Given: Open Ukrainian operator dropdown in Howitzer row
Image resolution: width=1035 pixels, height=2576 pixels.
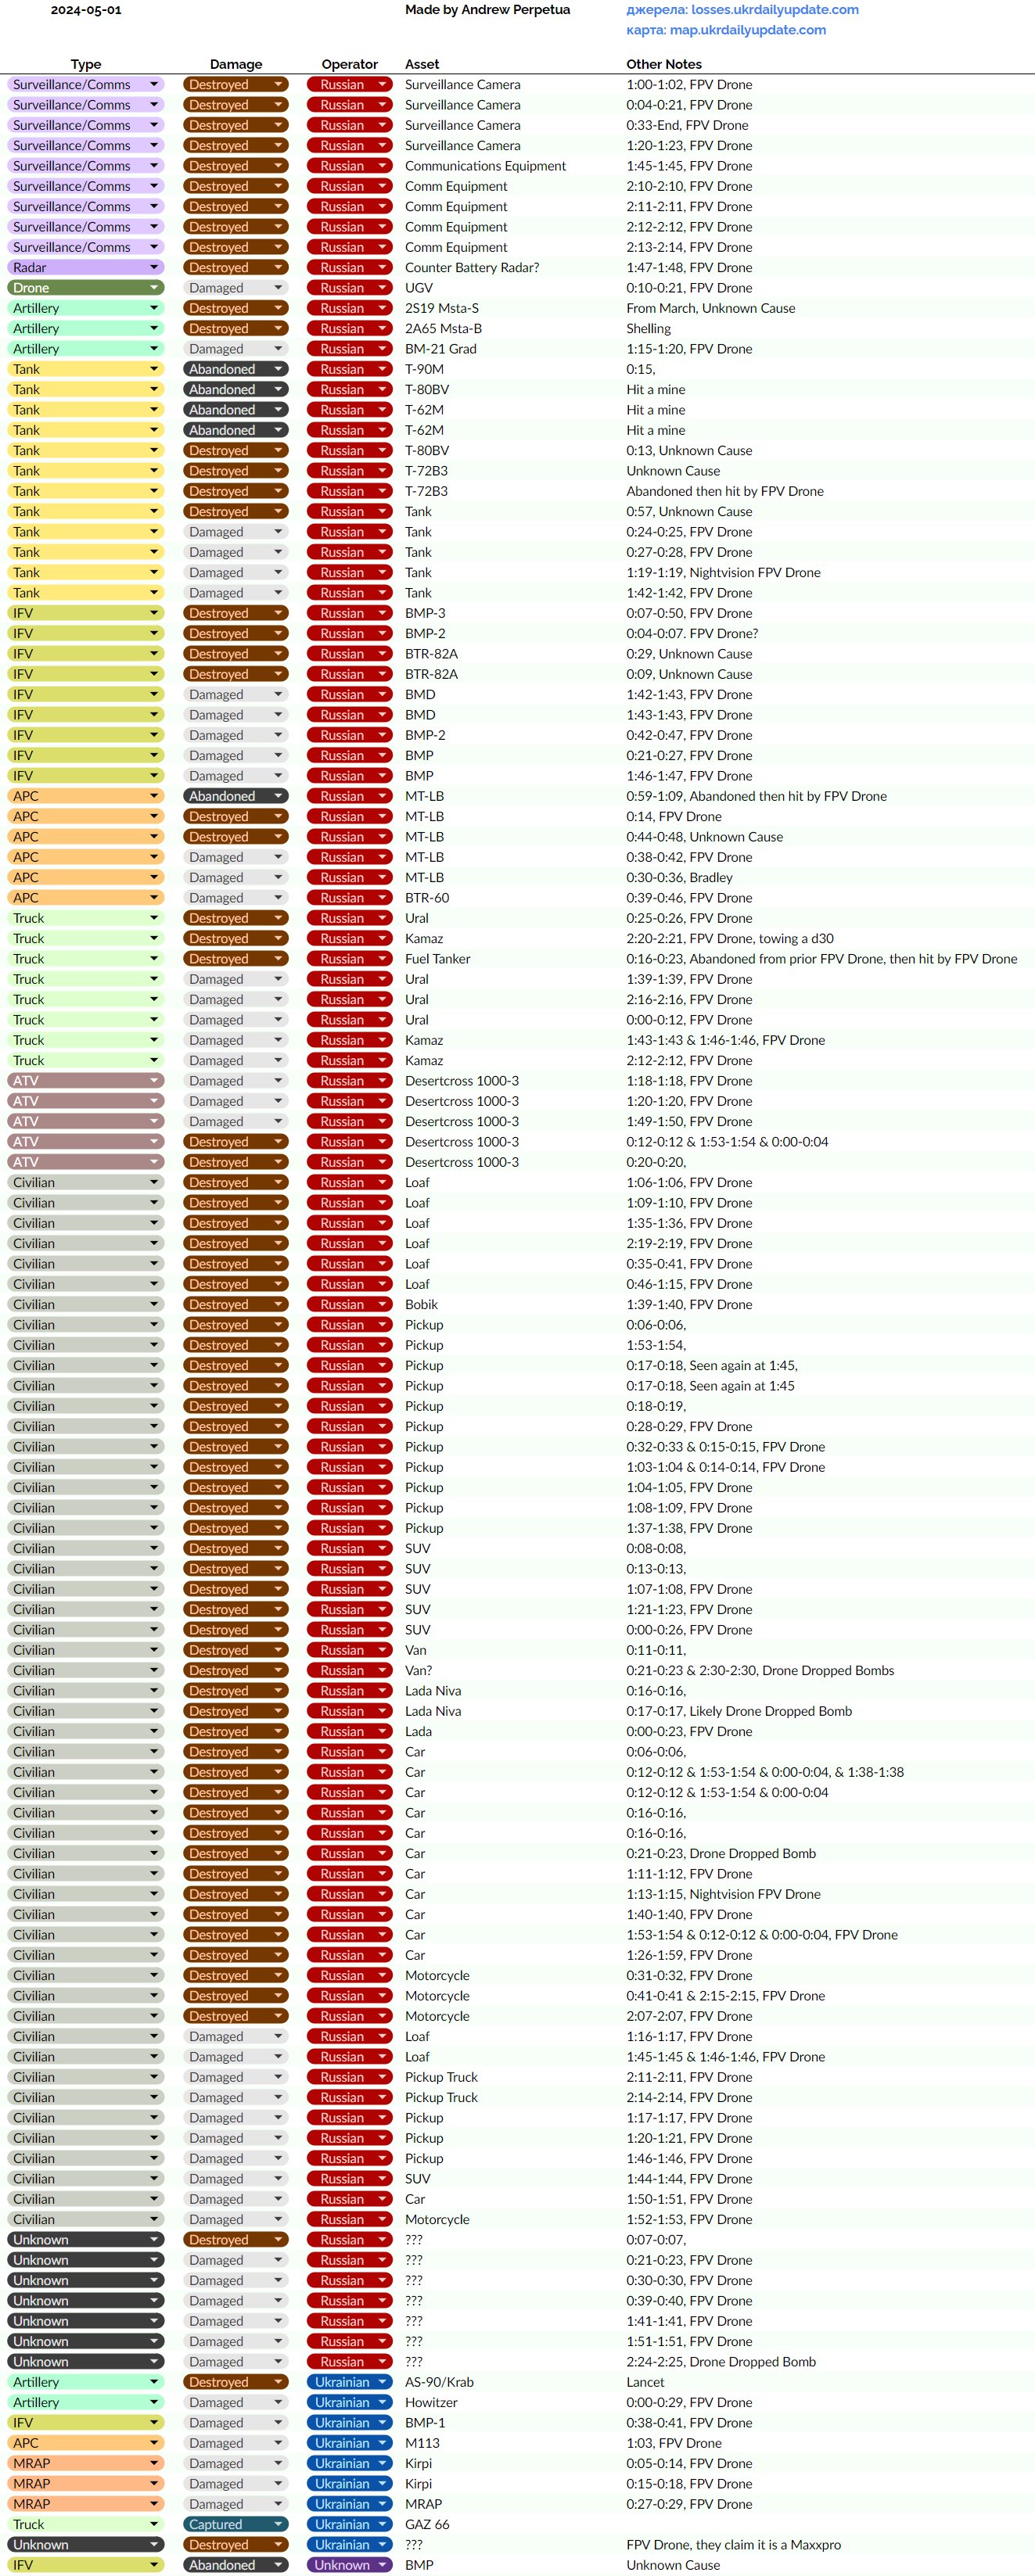Looking at the screenshot, I should [350, 2402].
